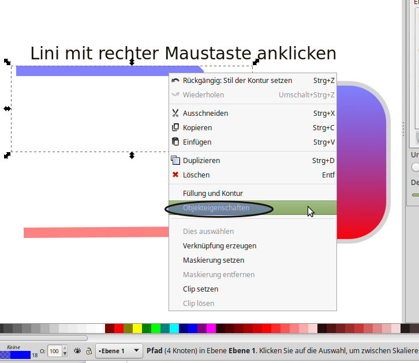Click the undo arrow icon in context menu
Screen dimensions: 419x363
click(175, 80)
